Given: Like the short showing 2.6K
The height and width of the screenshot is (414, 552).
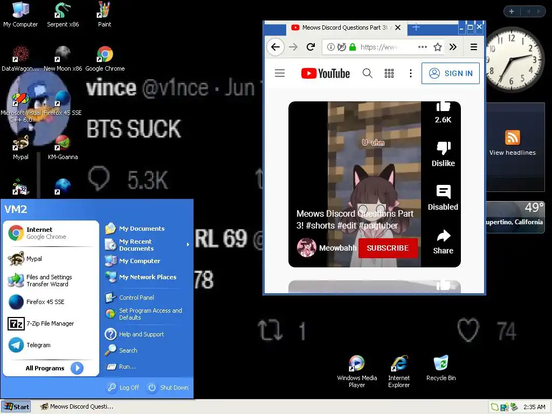Looking at the screenshot, I should pyautogui.click(x=443, y=113).
